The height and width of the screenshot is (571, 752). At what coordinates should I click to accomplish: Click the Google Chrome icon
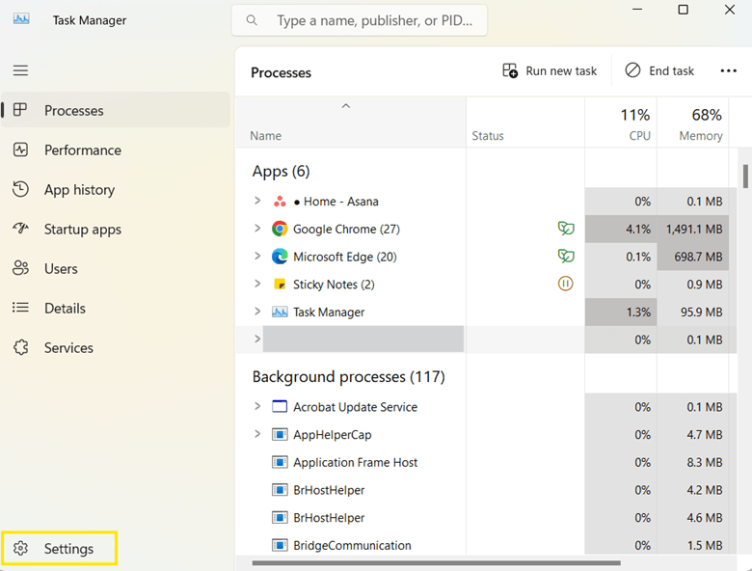pos(280,229)
